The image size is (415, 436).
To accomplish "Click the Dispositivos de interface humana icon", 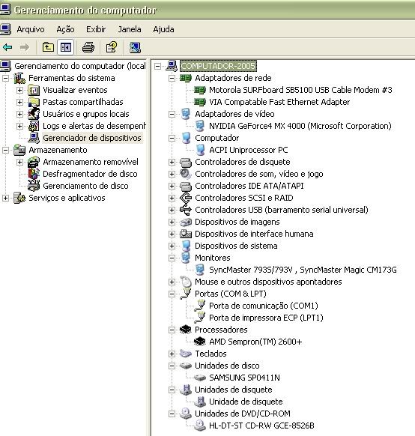I will click(186, 234).
